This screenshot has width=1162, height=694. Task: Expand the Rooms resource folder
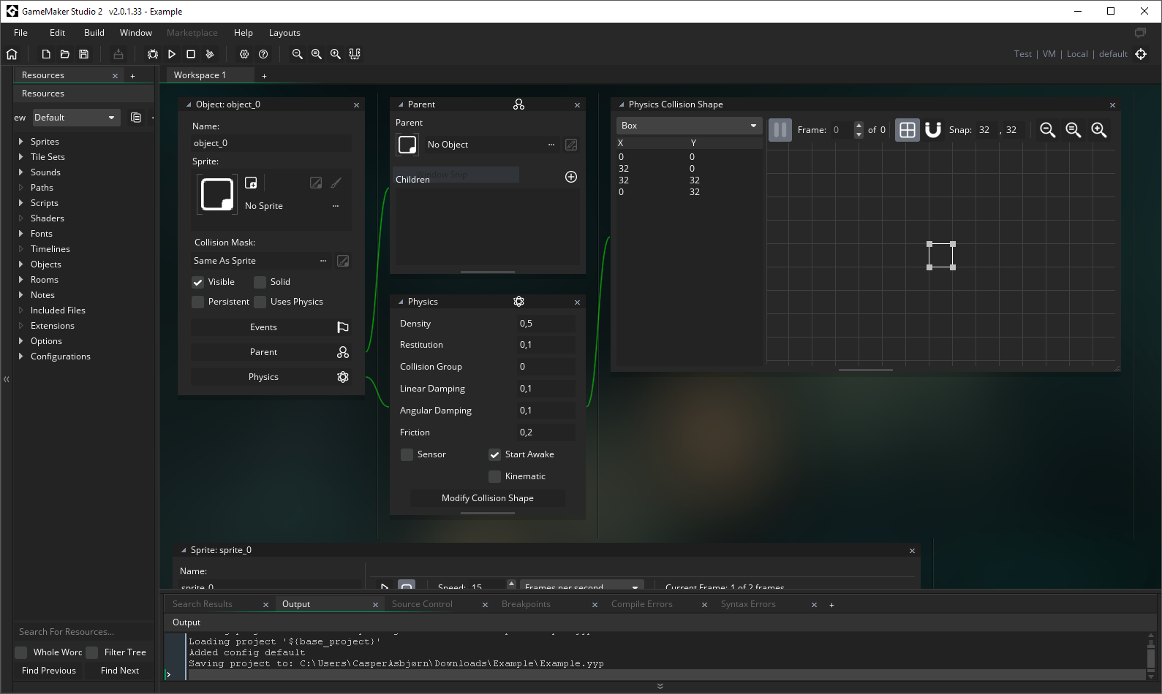coord(20,280)
